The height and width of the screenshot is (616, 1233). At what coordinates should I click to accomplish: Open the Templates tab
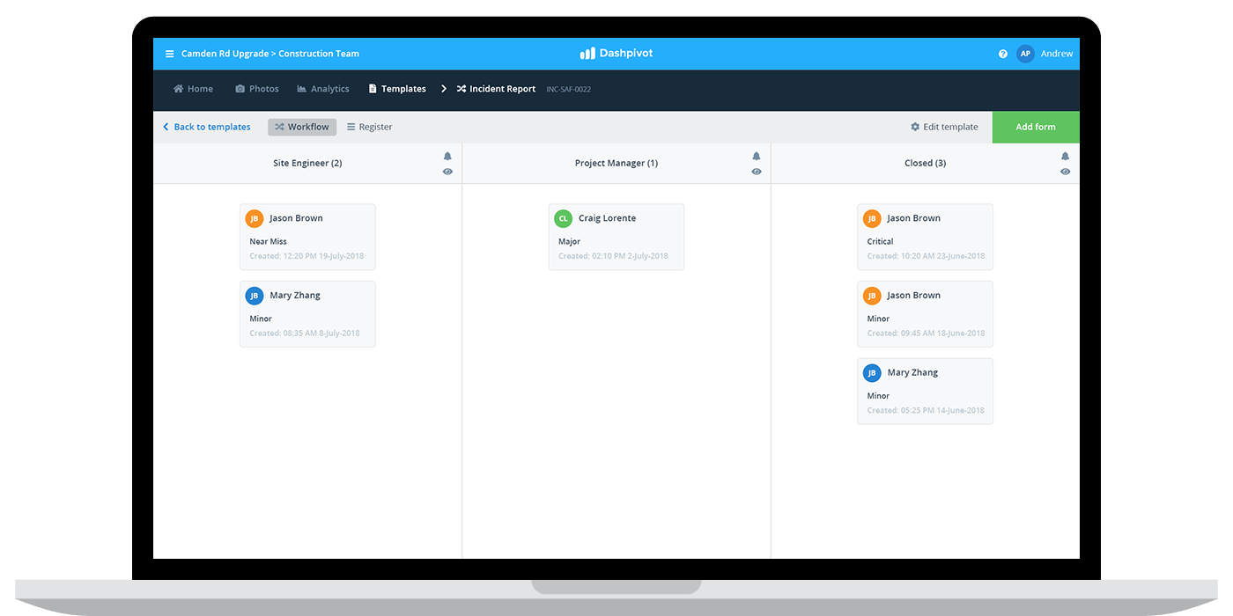[x=397, y=89]
